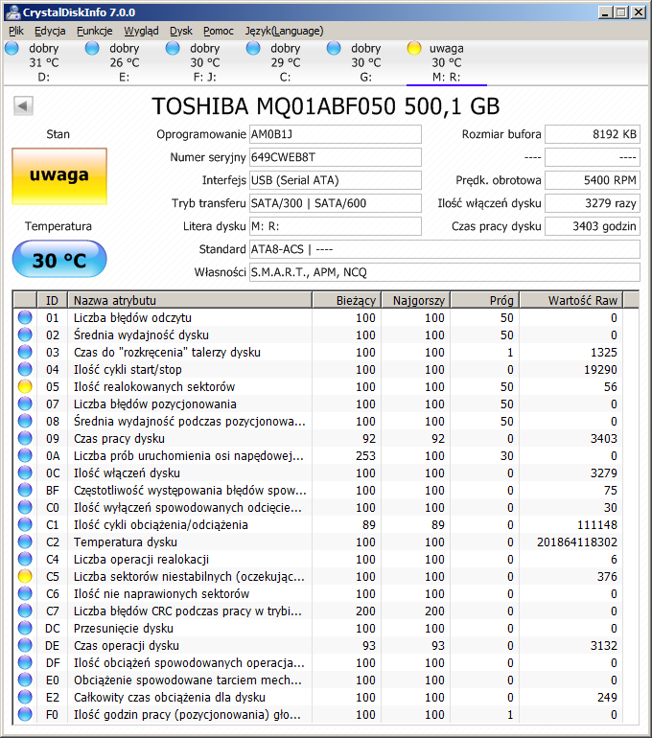Open the Dysk menu

[181, 31]
